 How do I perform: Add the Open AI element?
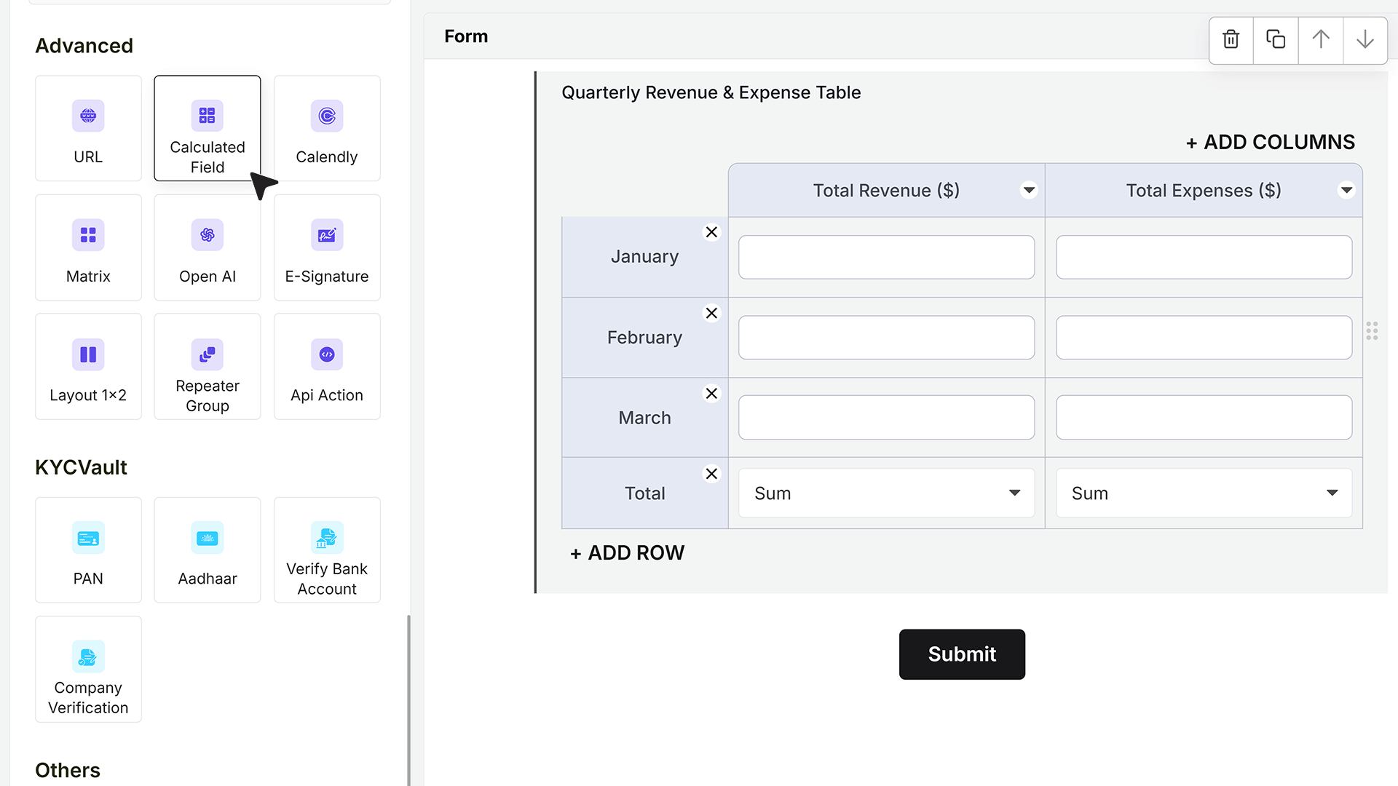208,247
